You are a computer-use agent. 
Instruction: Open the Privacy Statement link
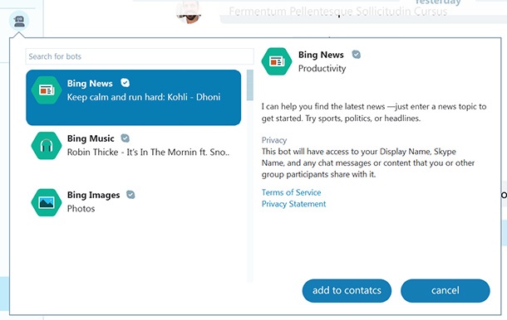[293, 204]
